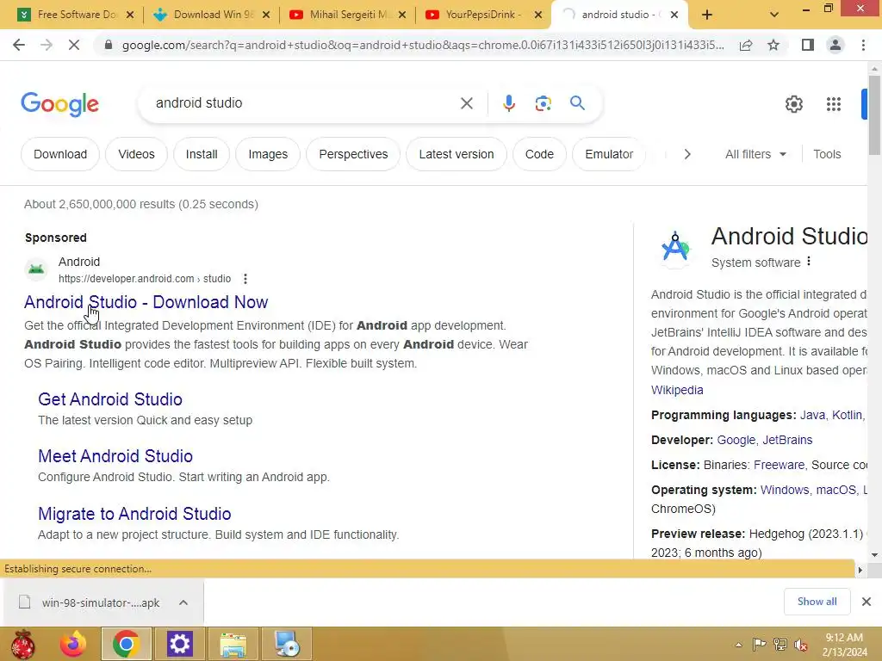Clear the search box text

point(466,103)
